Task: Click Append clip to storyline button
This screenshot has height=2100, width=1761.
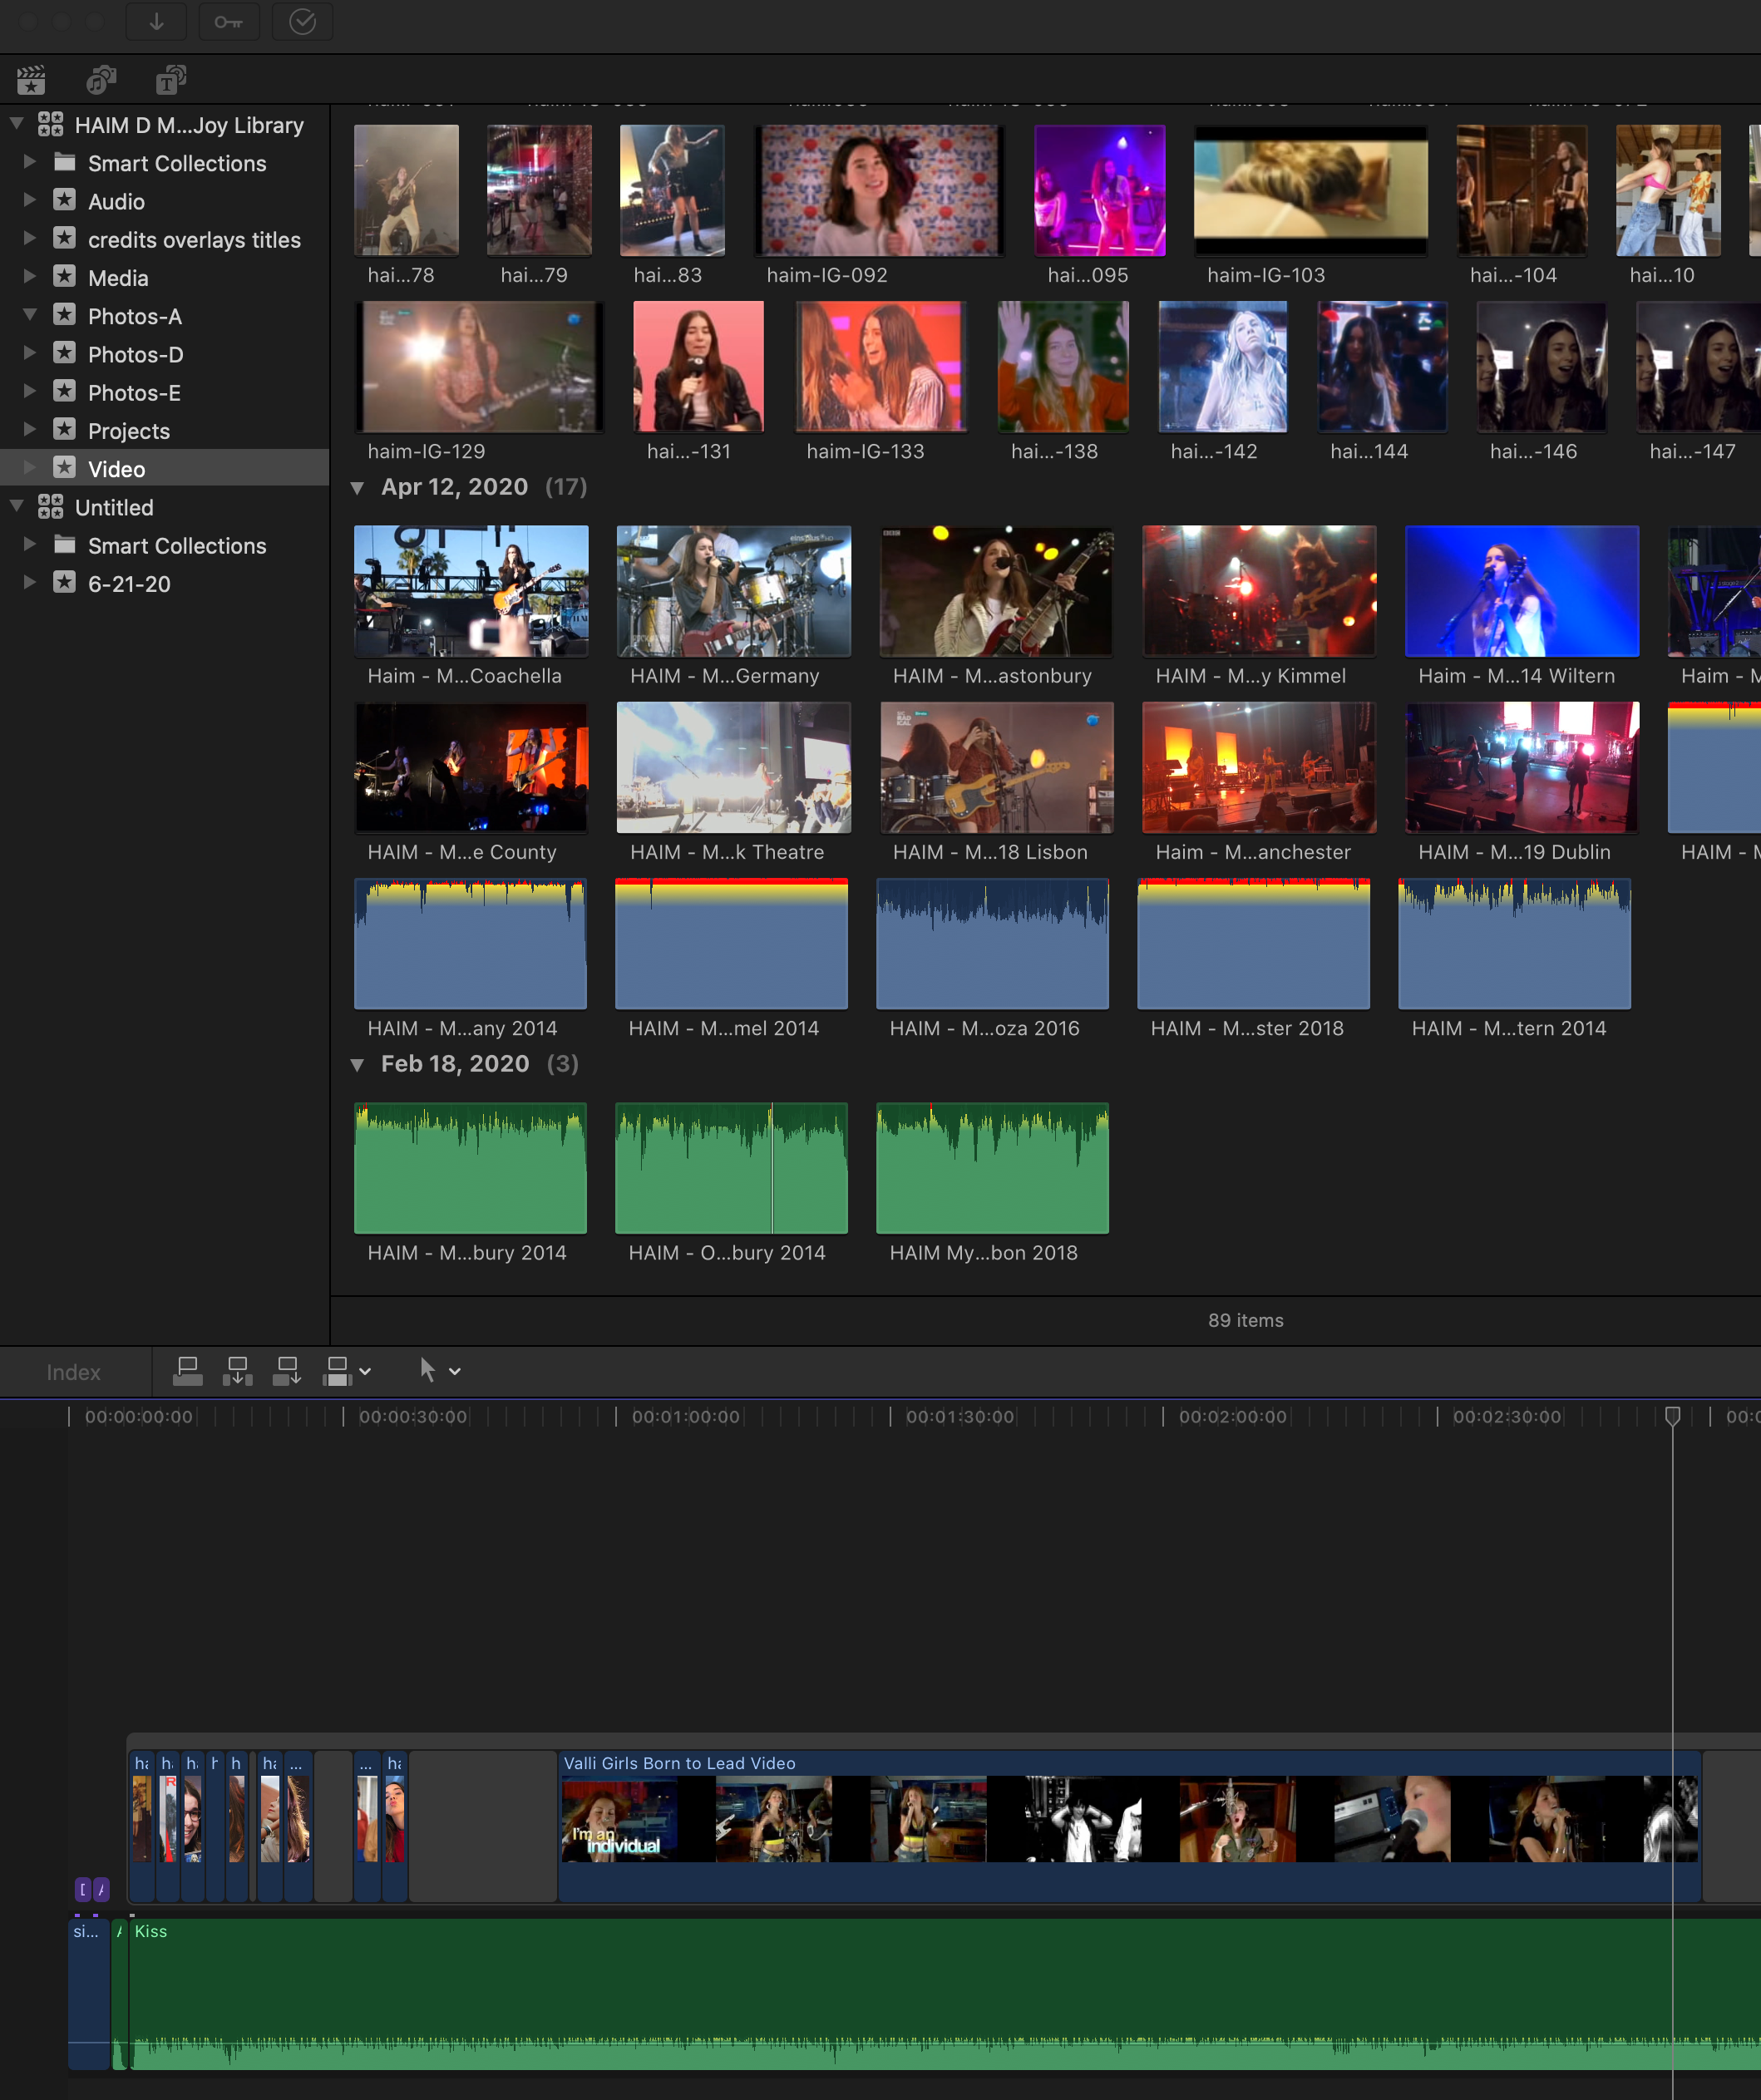Action: (287, 1371)
